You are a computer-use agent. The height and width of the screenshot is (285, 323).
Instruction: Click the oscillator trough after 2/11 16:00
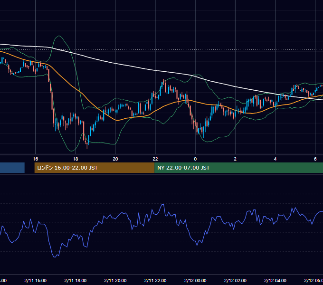pyautogui.click(x=55, y=256)
